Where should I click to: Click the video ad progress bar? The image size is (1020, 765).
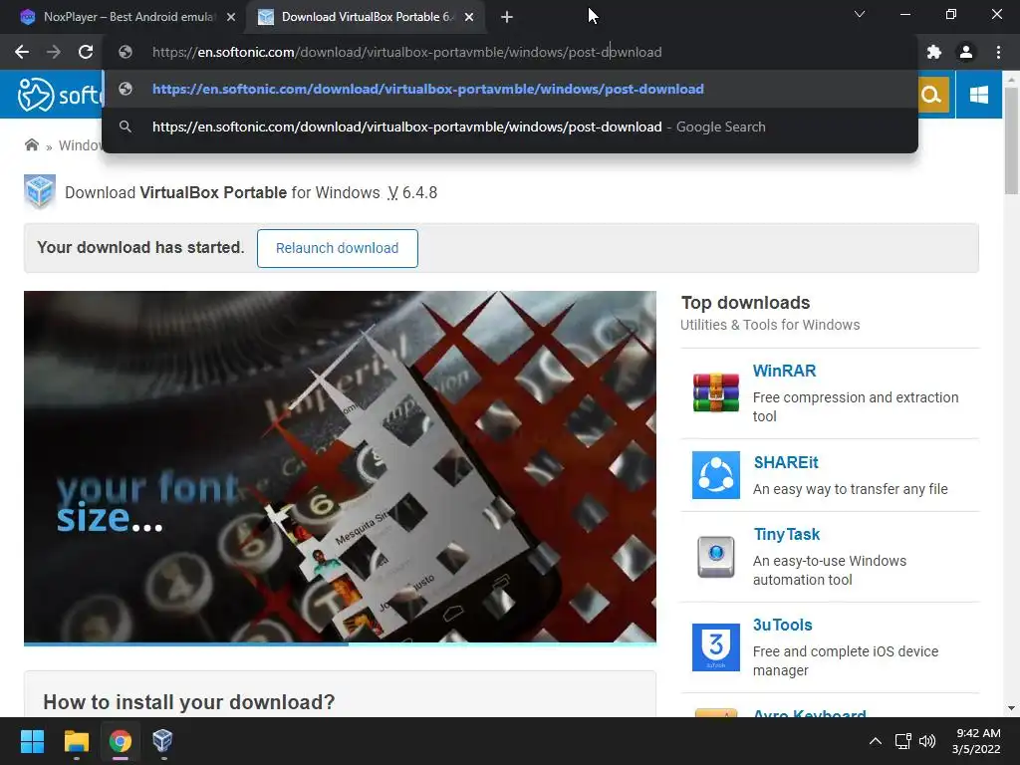click(340, 644)
